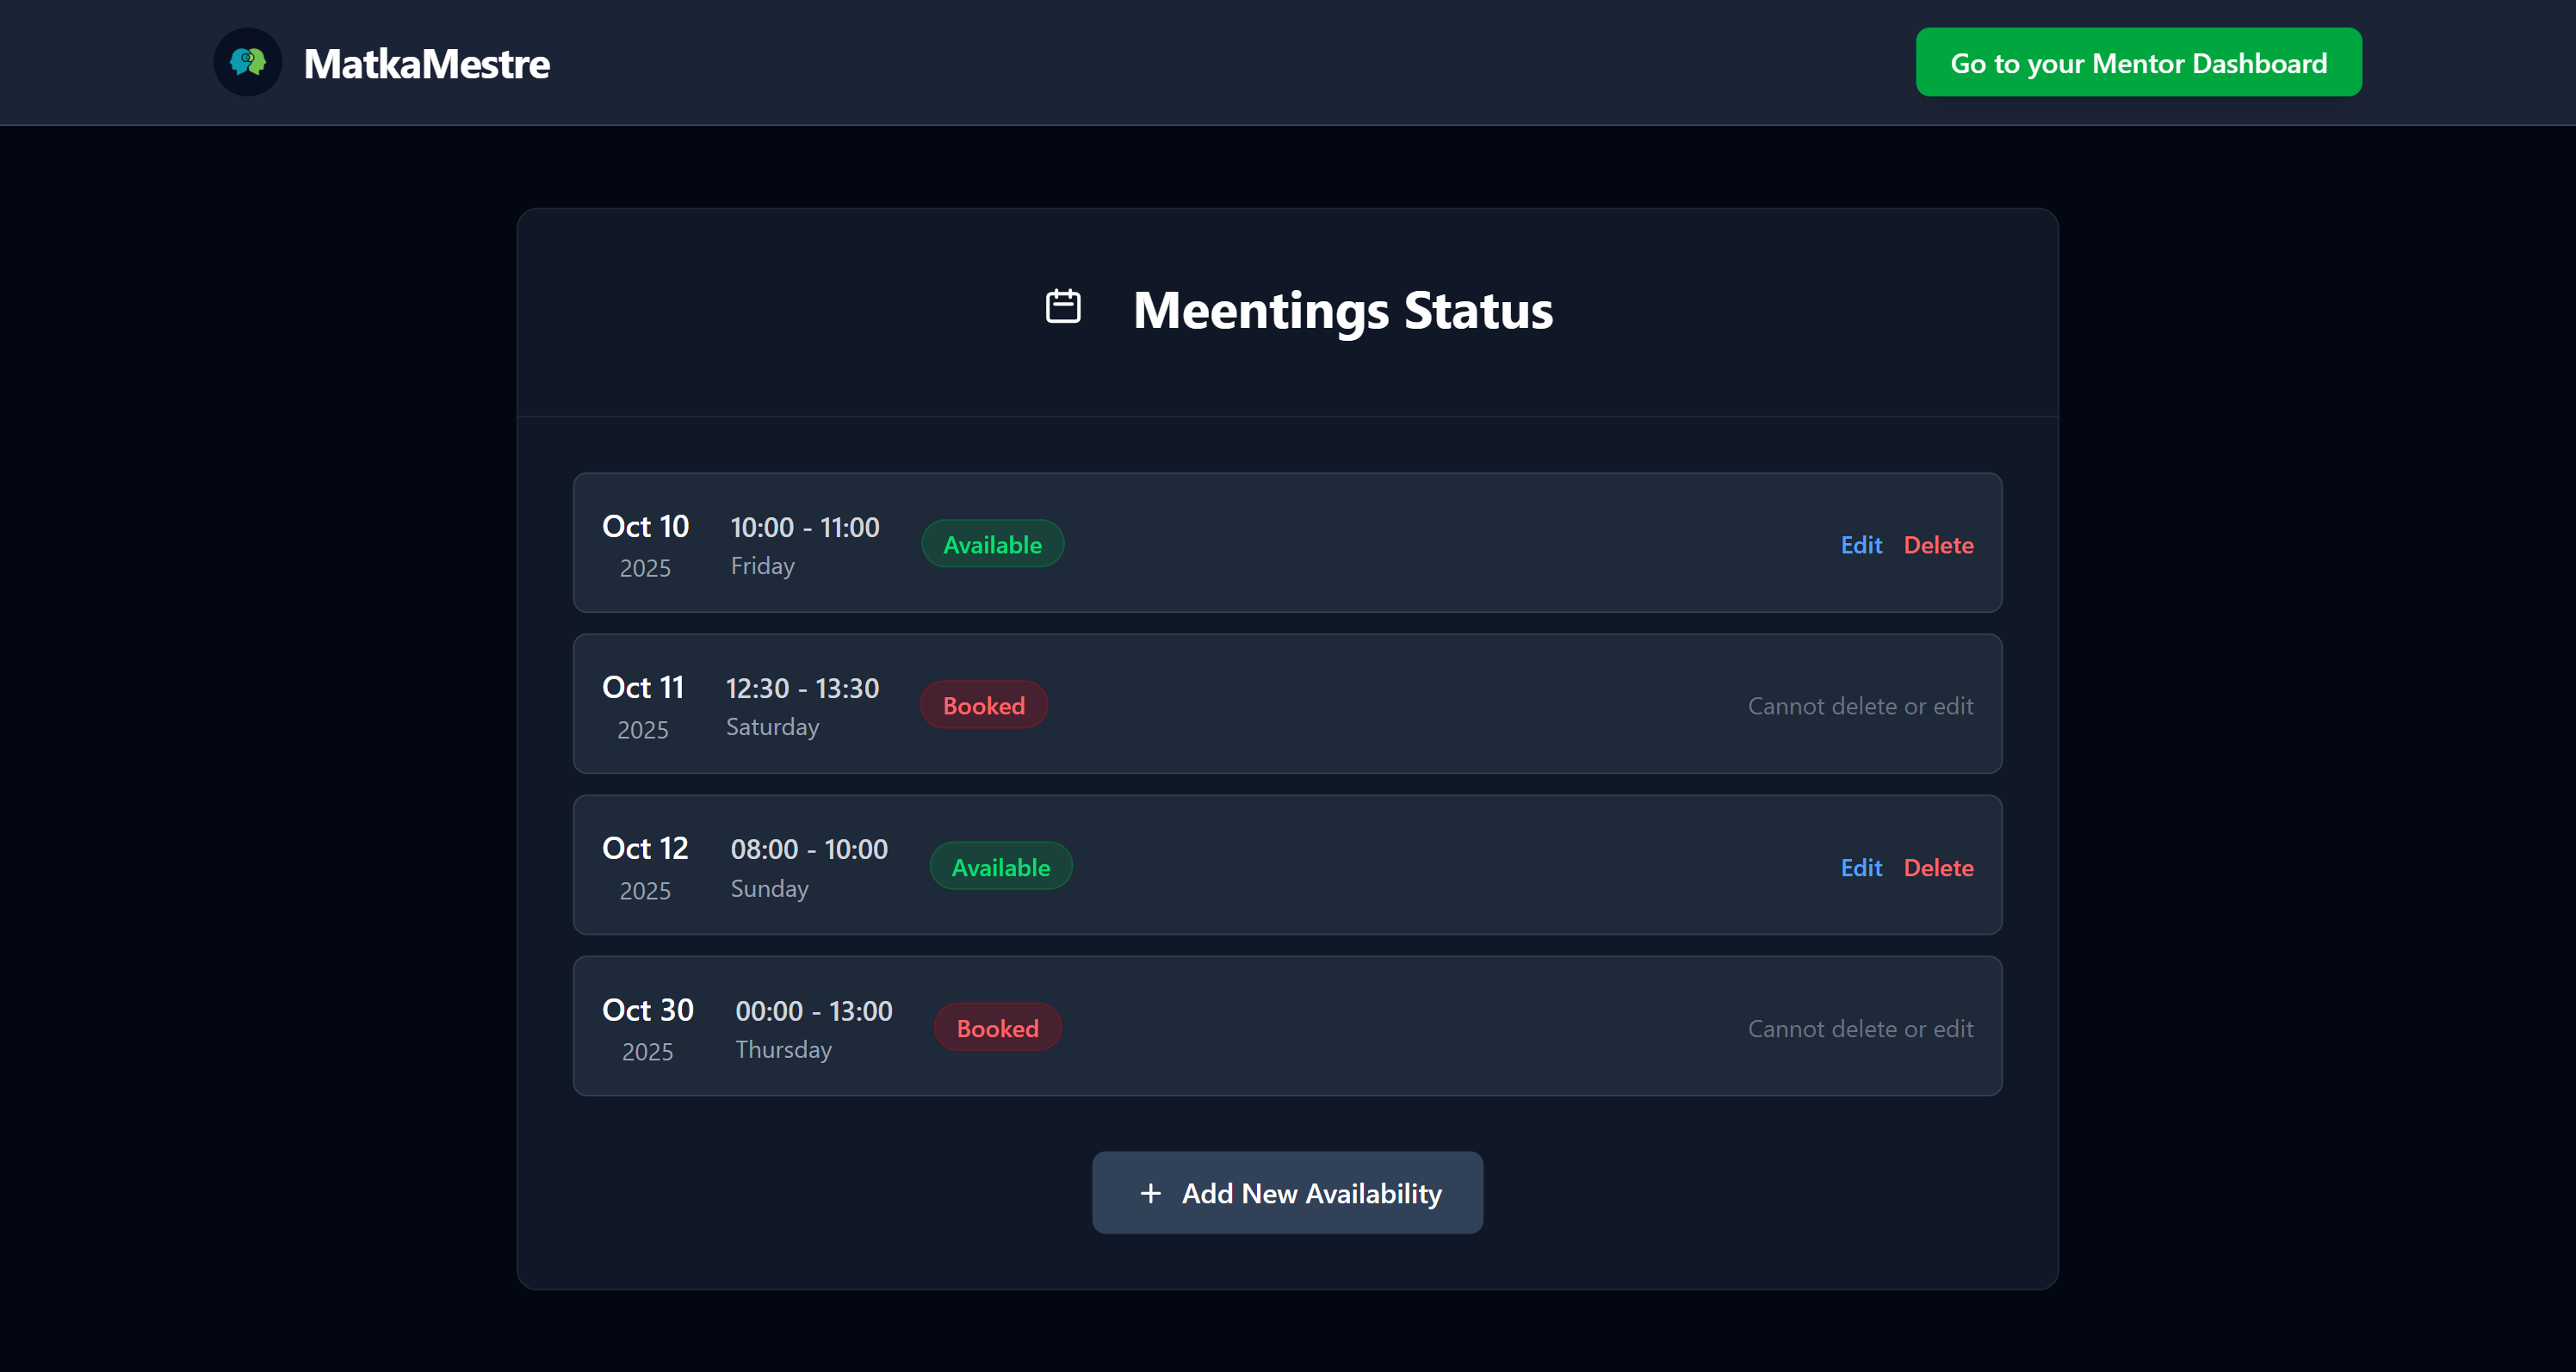Click the Available badge for Oct 12
2576x1372 pixels.
tap(1000, 868)
